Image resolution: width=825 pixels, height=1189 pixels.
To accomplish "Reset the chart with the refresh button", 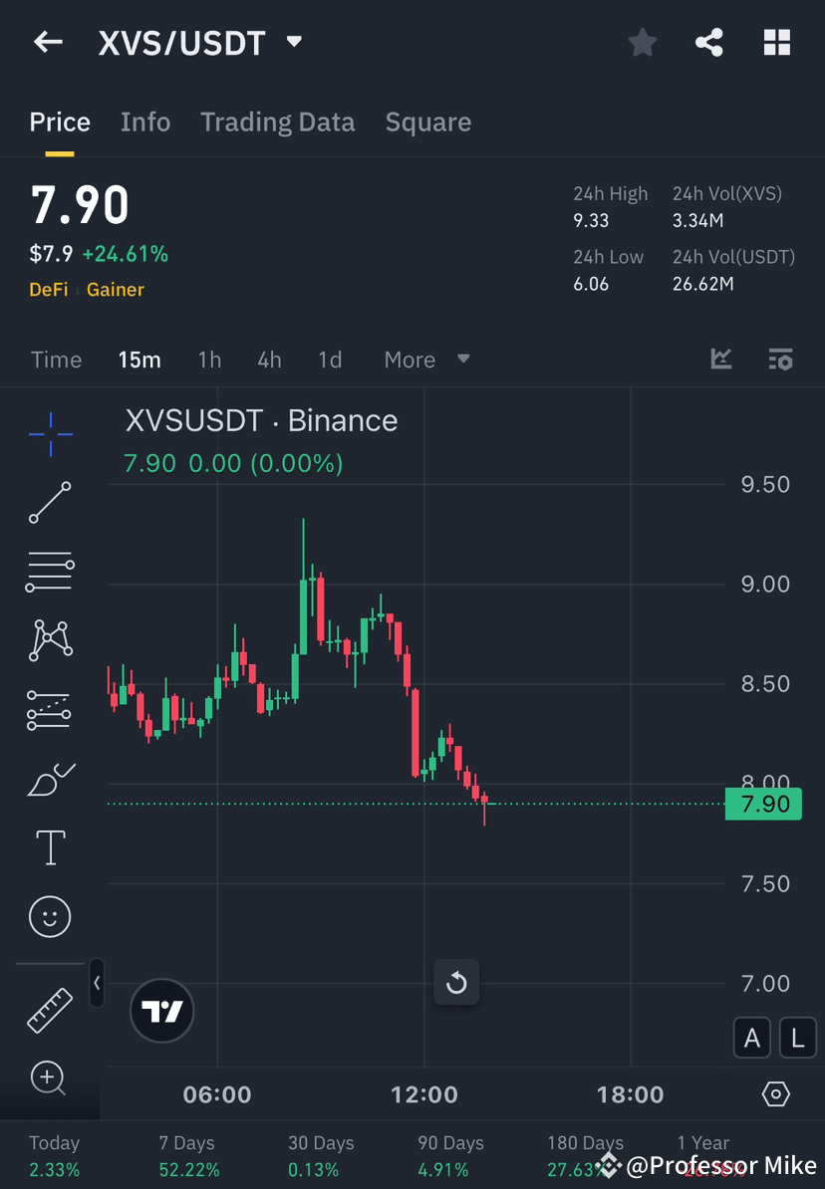I will pyautogui.click(x=456, y=982).
